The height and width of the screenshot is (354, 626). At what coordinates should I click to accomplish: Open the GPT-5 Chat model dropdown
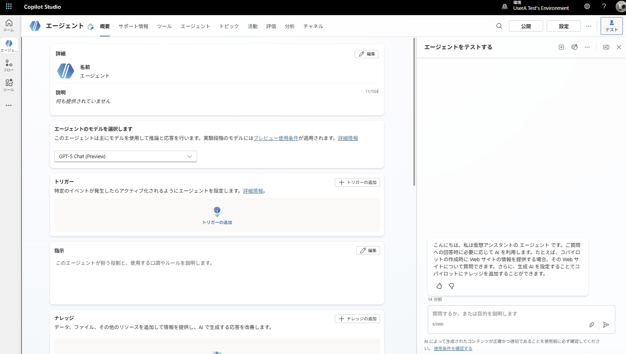[126, 157]
